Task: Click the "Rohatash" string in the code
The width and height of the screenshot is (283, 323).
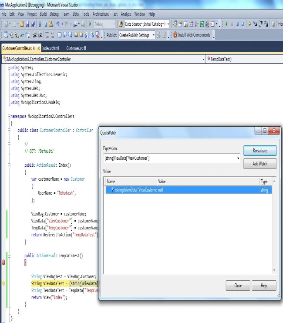Action: 66,193
